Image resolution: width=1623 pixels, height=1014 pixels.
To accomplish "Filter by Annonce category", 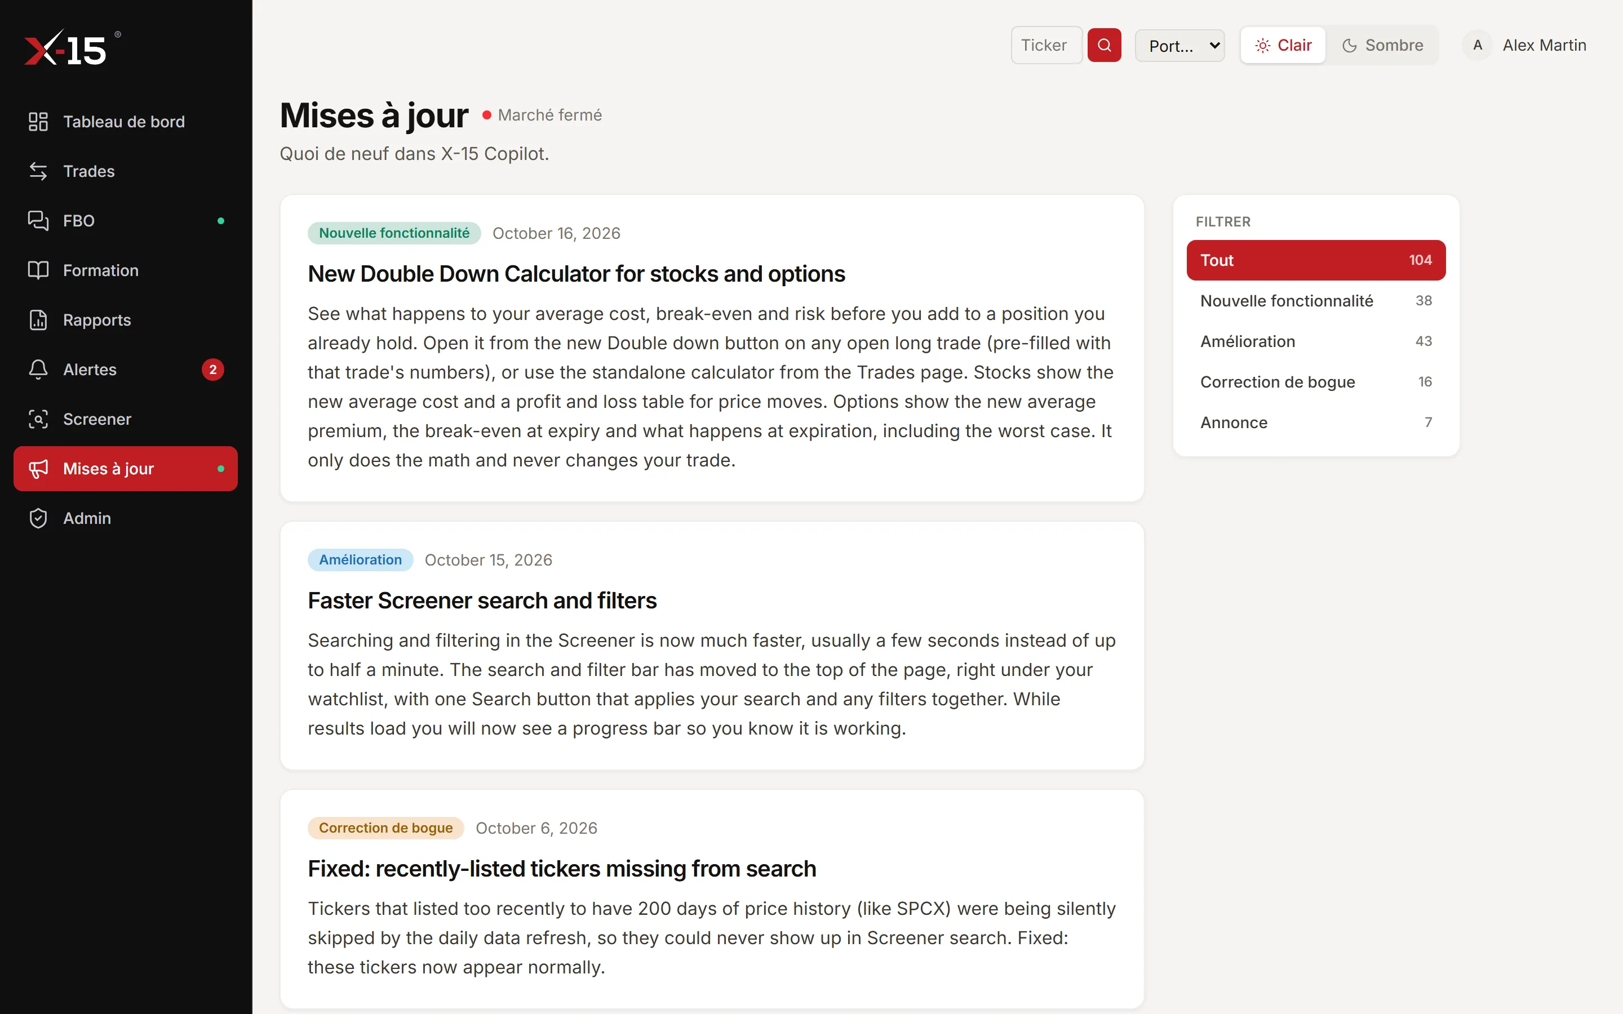I will [x=1316, y=422].
